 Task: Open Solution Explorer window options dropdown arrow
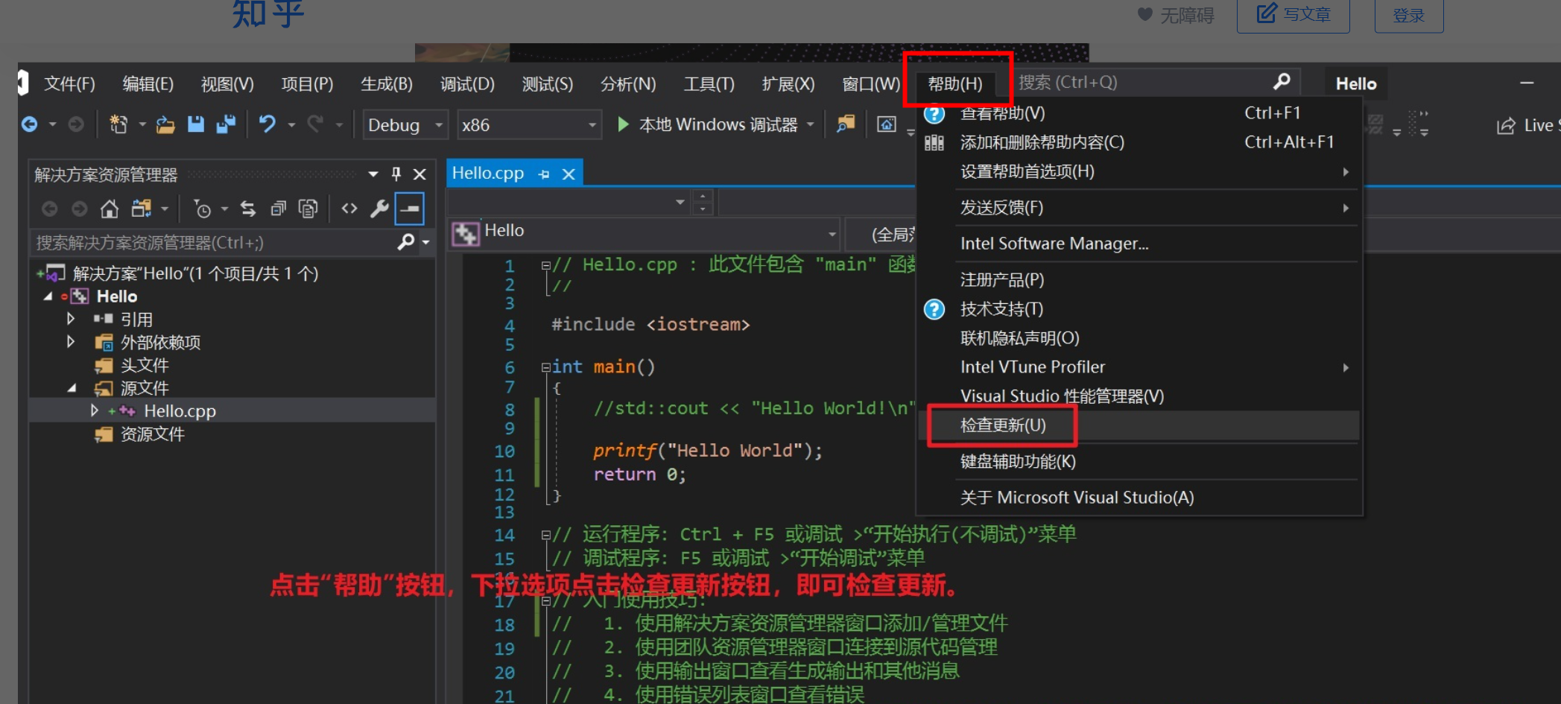coord(373,174)
